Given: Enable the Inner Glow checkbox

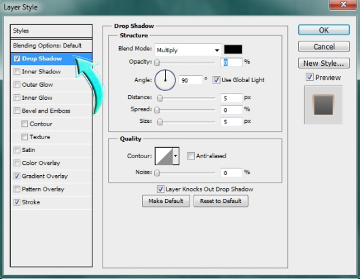Looking at the screenshot, I should tap(17, 98).
